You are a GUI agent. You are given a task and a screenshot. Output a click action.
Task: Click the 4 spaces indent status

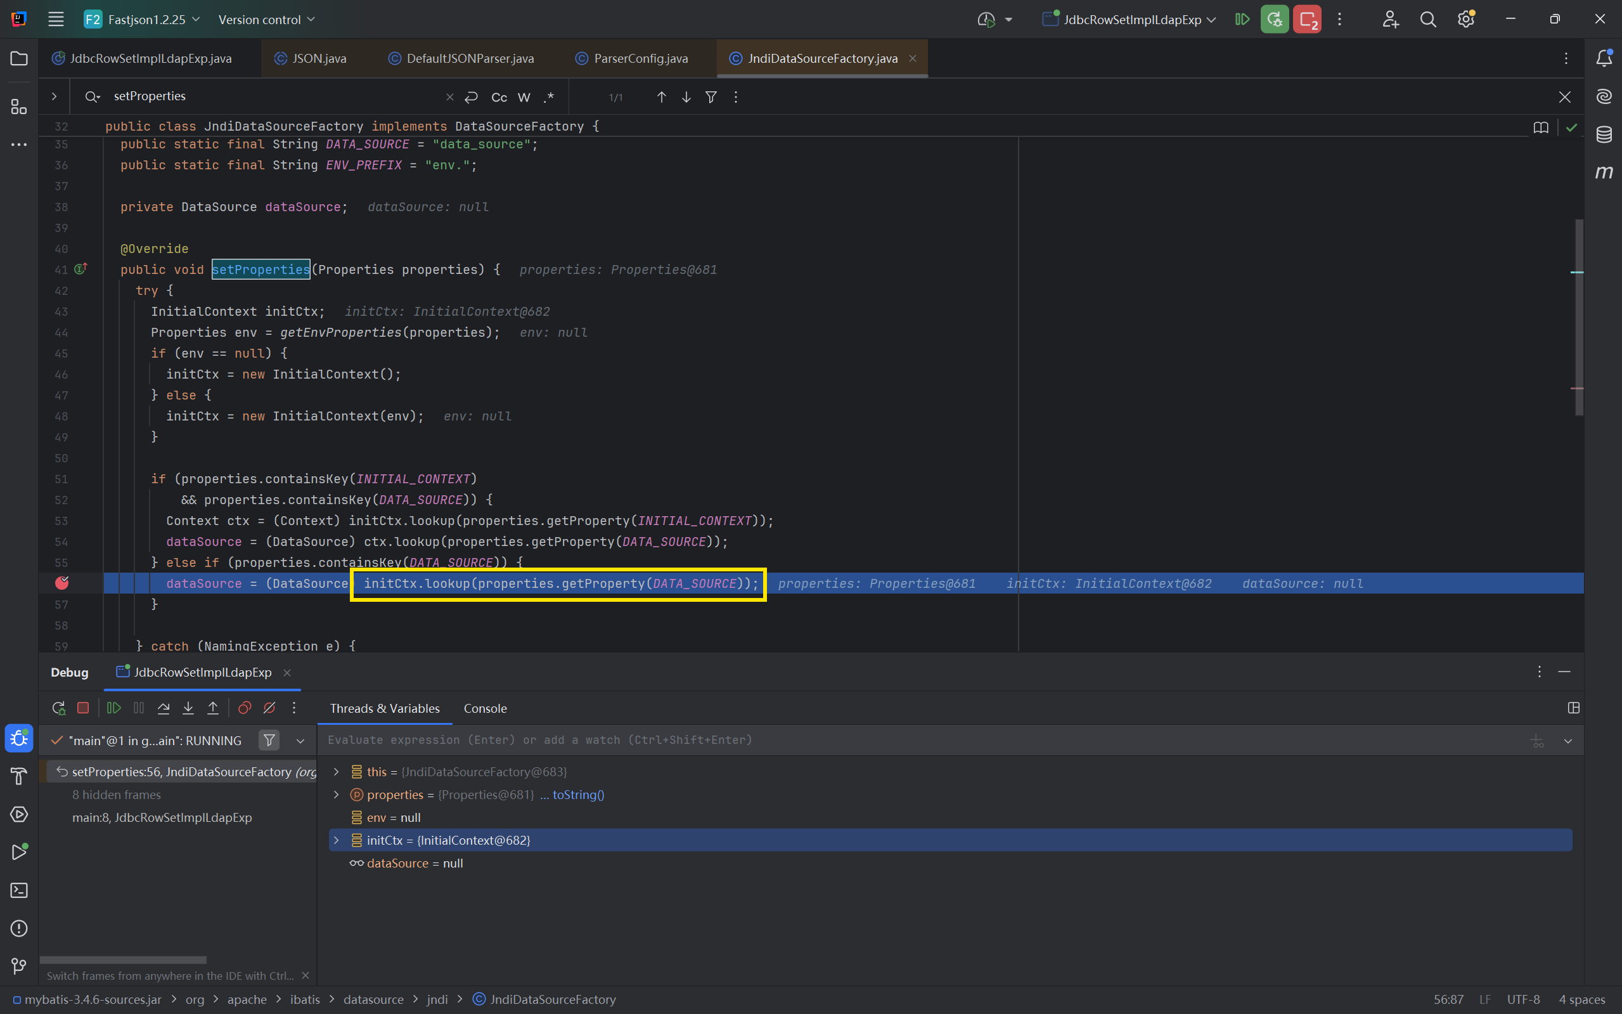click(x=1582, y=999)
